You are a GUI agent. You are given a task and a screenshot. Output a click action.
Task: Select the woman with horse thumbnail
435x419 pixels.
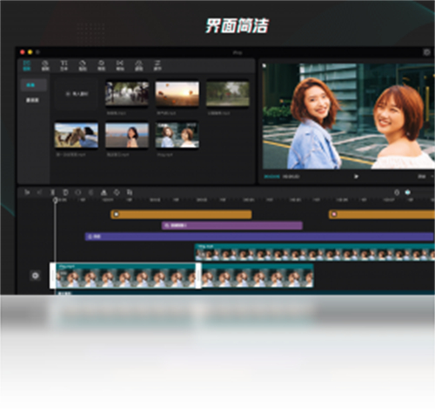click(77, 136)
